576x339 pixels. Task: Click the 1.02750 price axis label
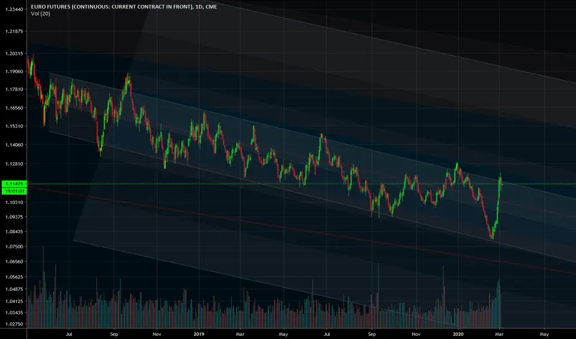pyautogui.click(x=14, y=324)
